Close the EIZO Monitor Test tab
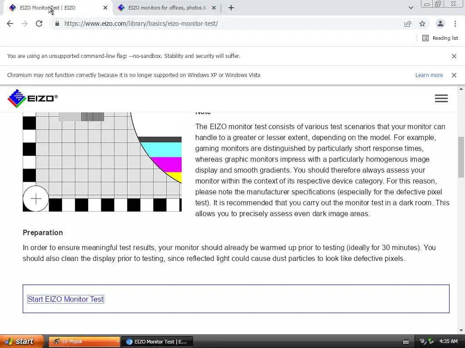465x348 pixels. click(105, 8)
